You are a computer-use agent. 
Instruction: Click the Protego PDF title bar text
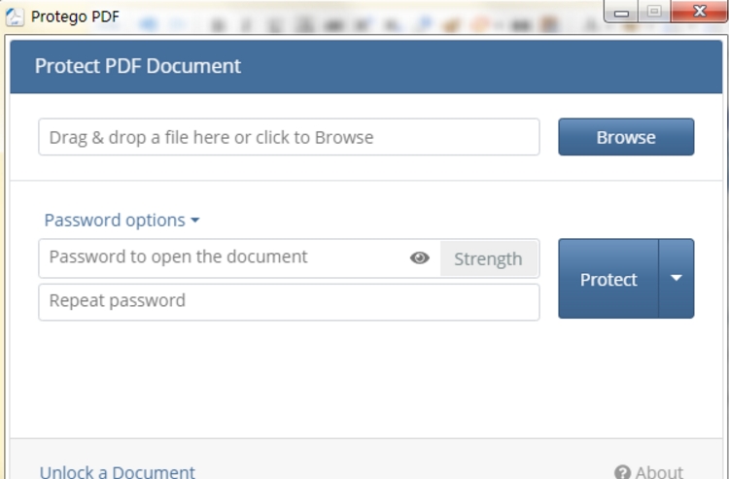[x=75, y=17]
